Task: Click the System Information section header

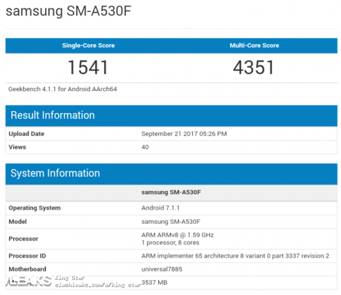Action: tap(55, 173)
